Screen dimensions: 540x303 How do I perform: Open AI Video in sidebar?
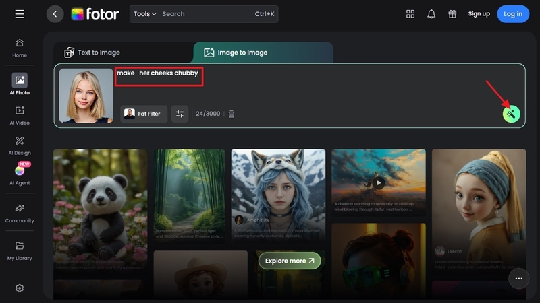pos(20,115)
